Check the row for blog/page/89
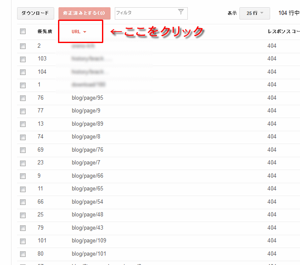 coord(23,124)
